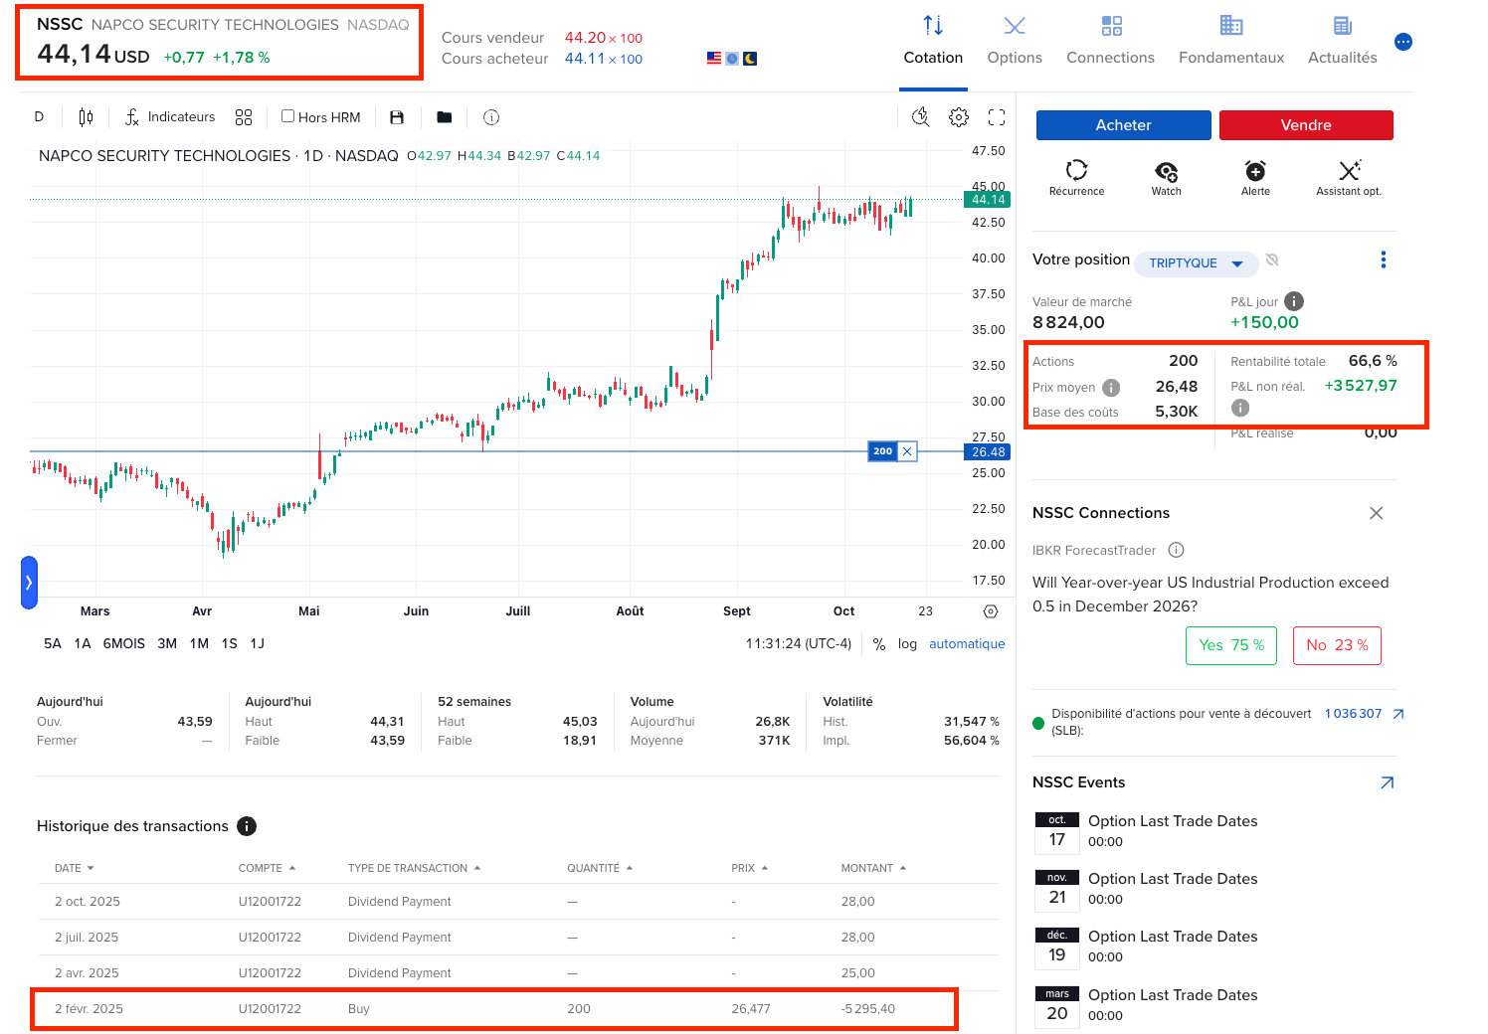Toggle log scale on the chart
1488x1034 pixels.
pos(907,644)
